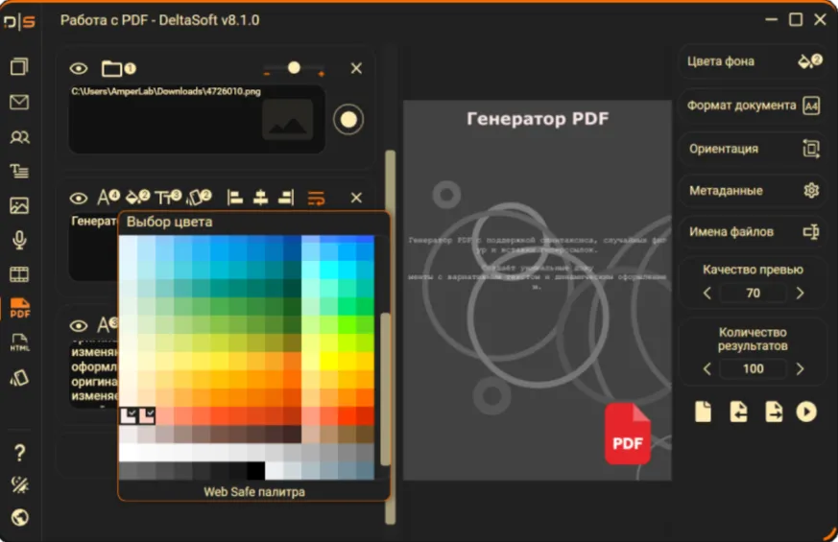838x542 pixels.
Task: Increase preview quality with right arrow
Action: pyautogui.click(x=800, y=294)
